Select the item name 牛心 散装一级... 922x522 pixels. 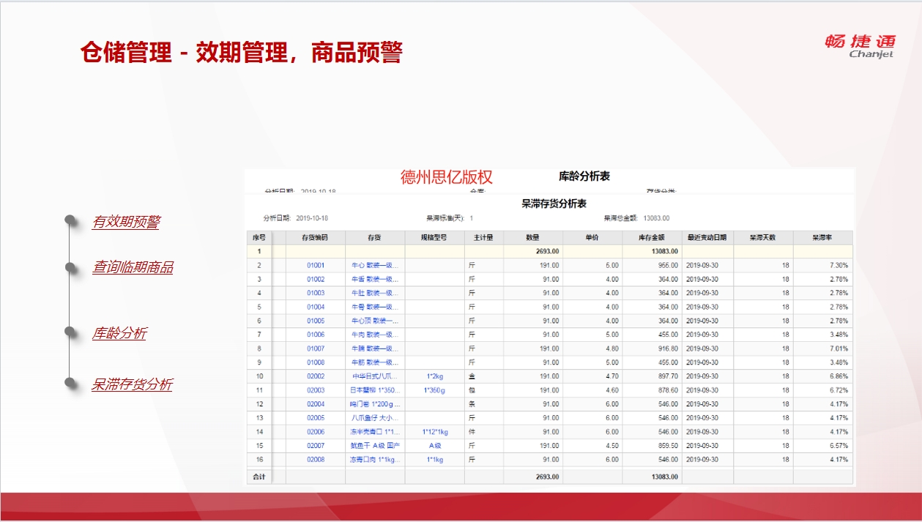[375, 265]
